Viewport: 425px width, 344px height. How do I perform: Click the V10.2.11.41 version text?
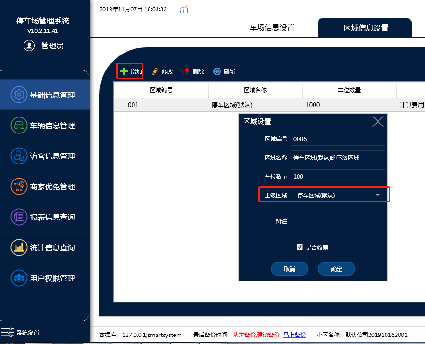tap(43, 31)
